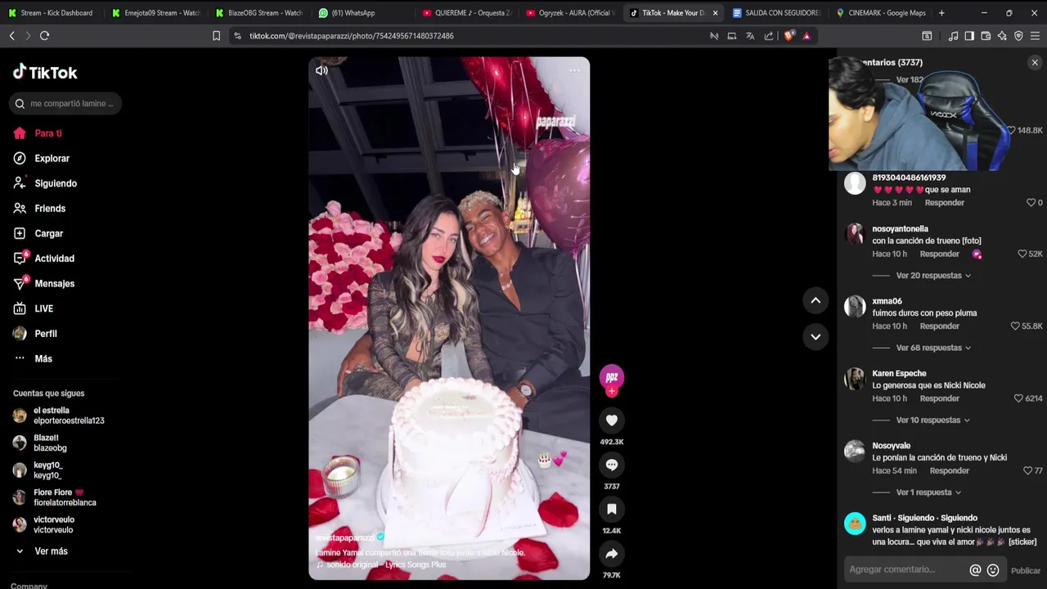Open the Más menu
The height and width of the screenshot is (589, 1047).
33,359
